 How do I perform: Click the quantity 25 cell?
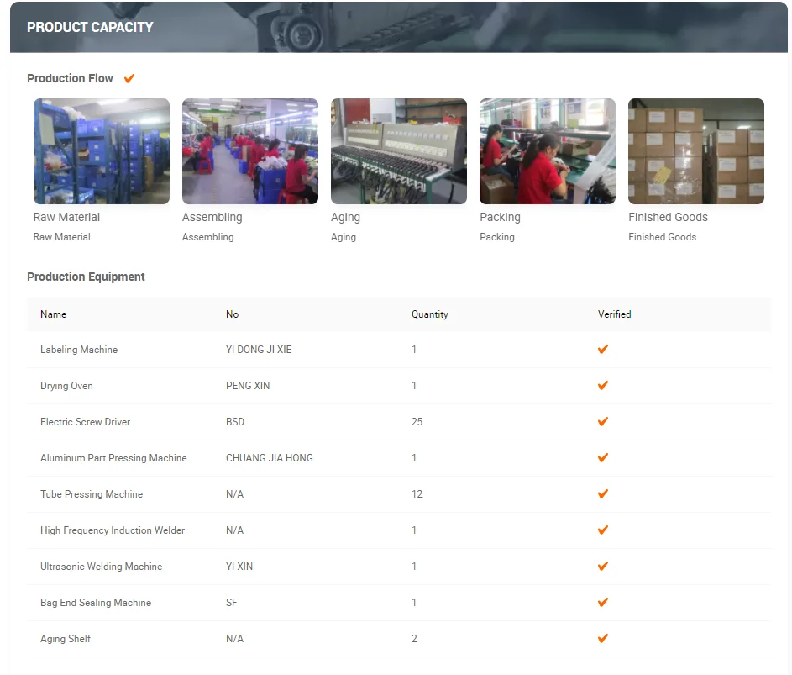pos(417,422)
